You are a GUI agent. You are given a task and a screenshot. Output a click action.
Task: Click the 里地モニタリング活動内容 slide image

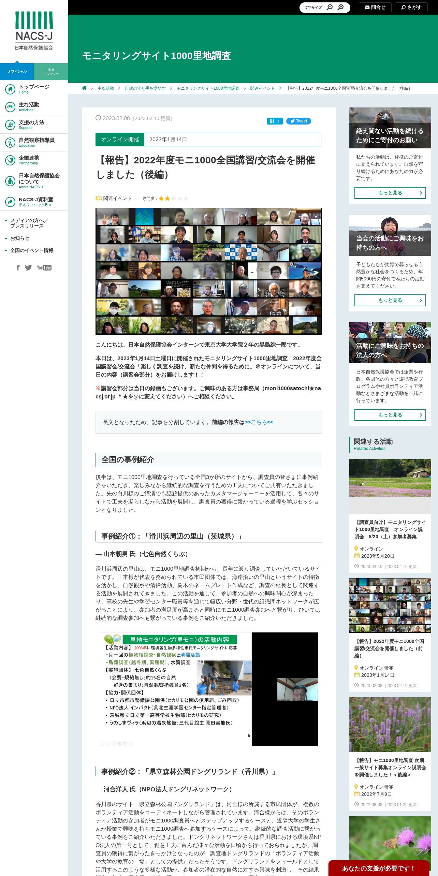pyautogui.click(x=209, y=689)
